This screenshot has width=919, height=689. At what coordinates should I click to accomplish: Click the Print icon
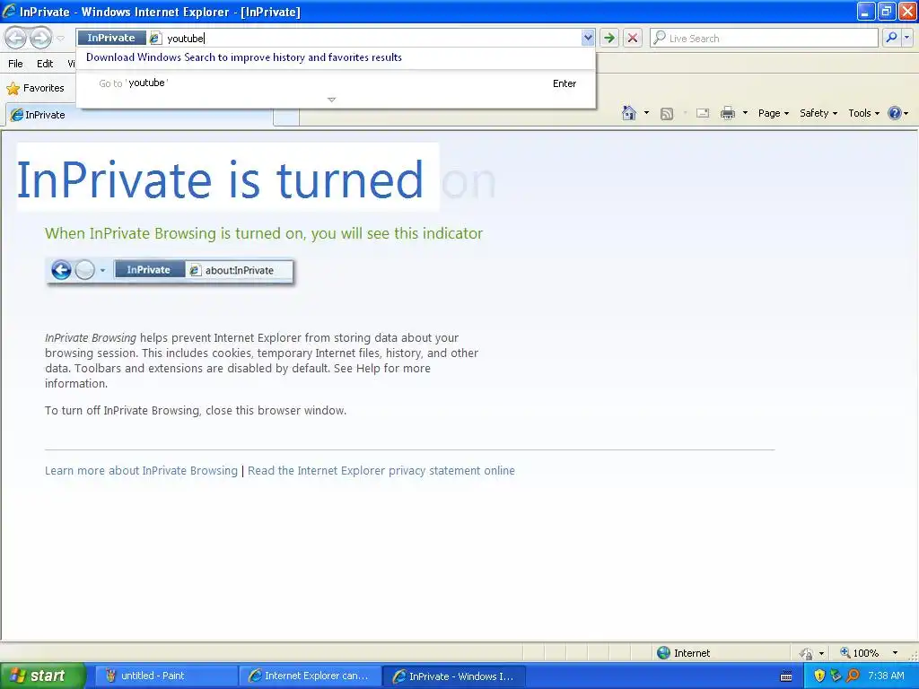coord(727,113)
